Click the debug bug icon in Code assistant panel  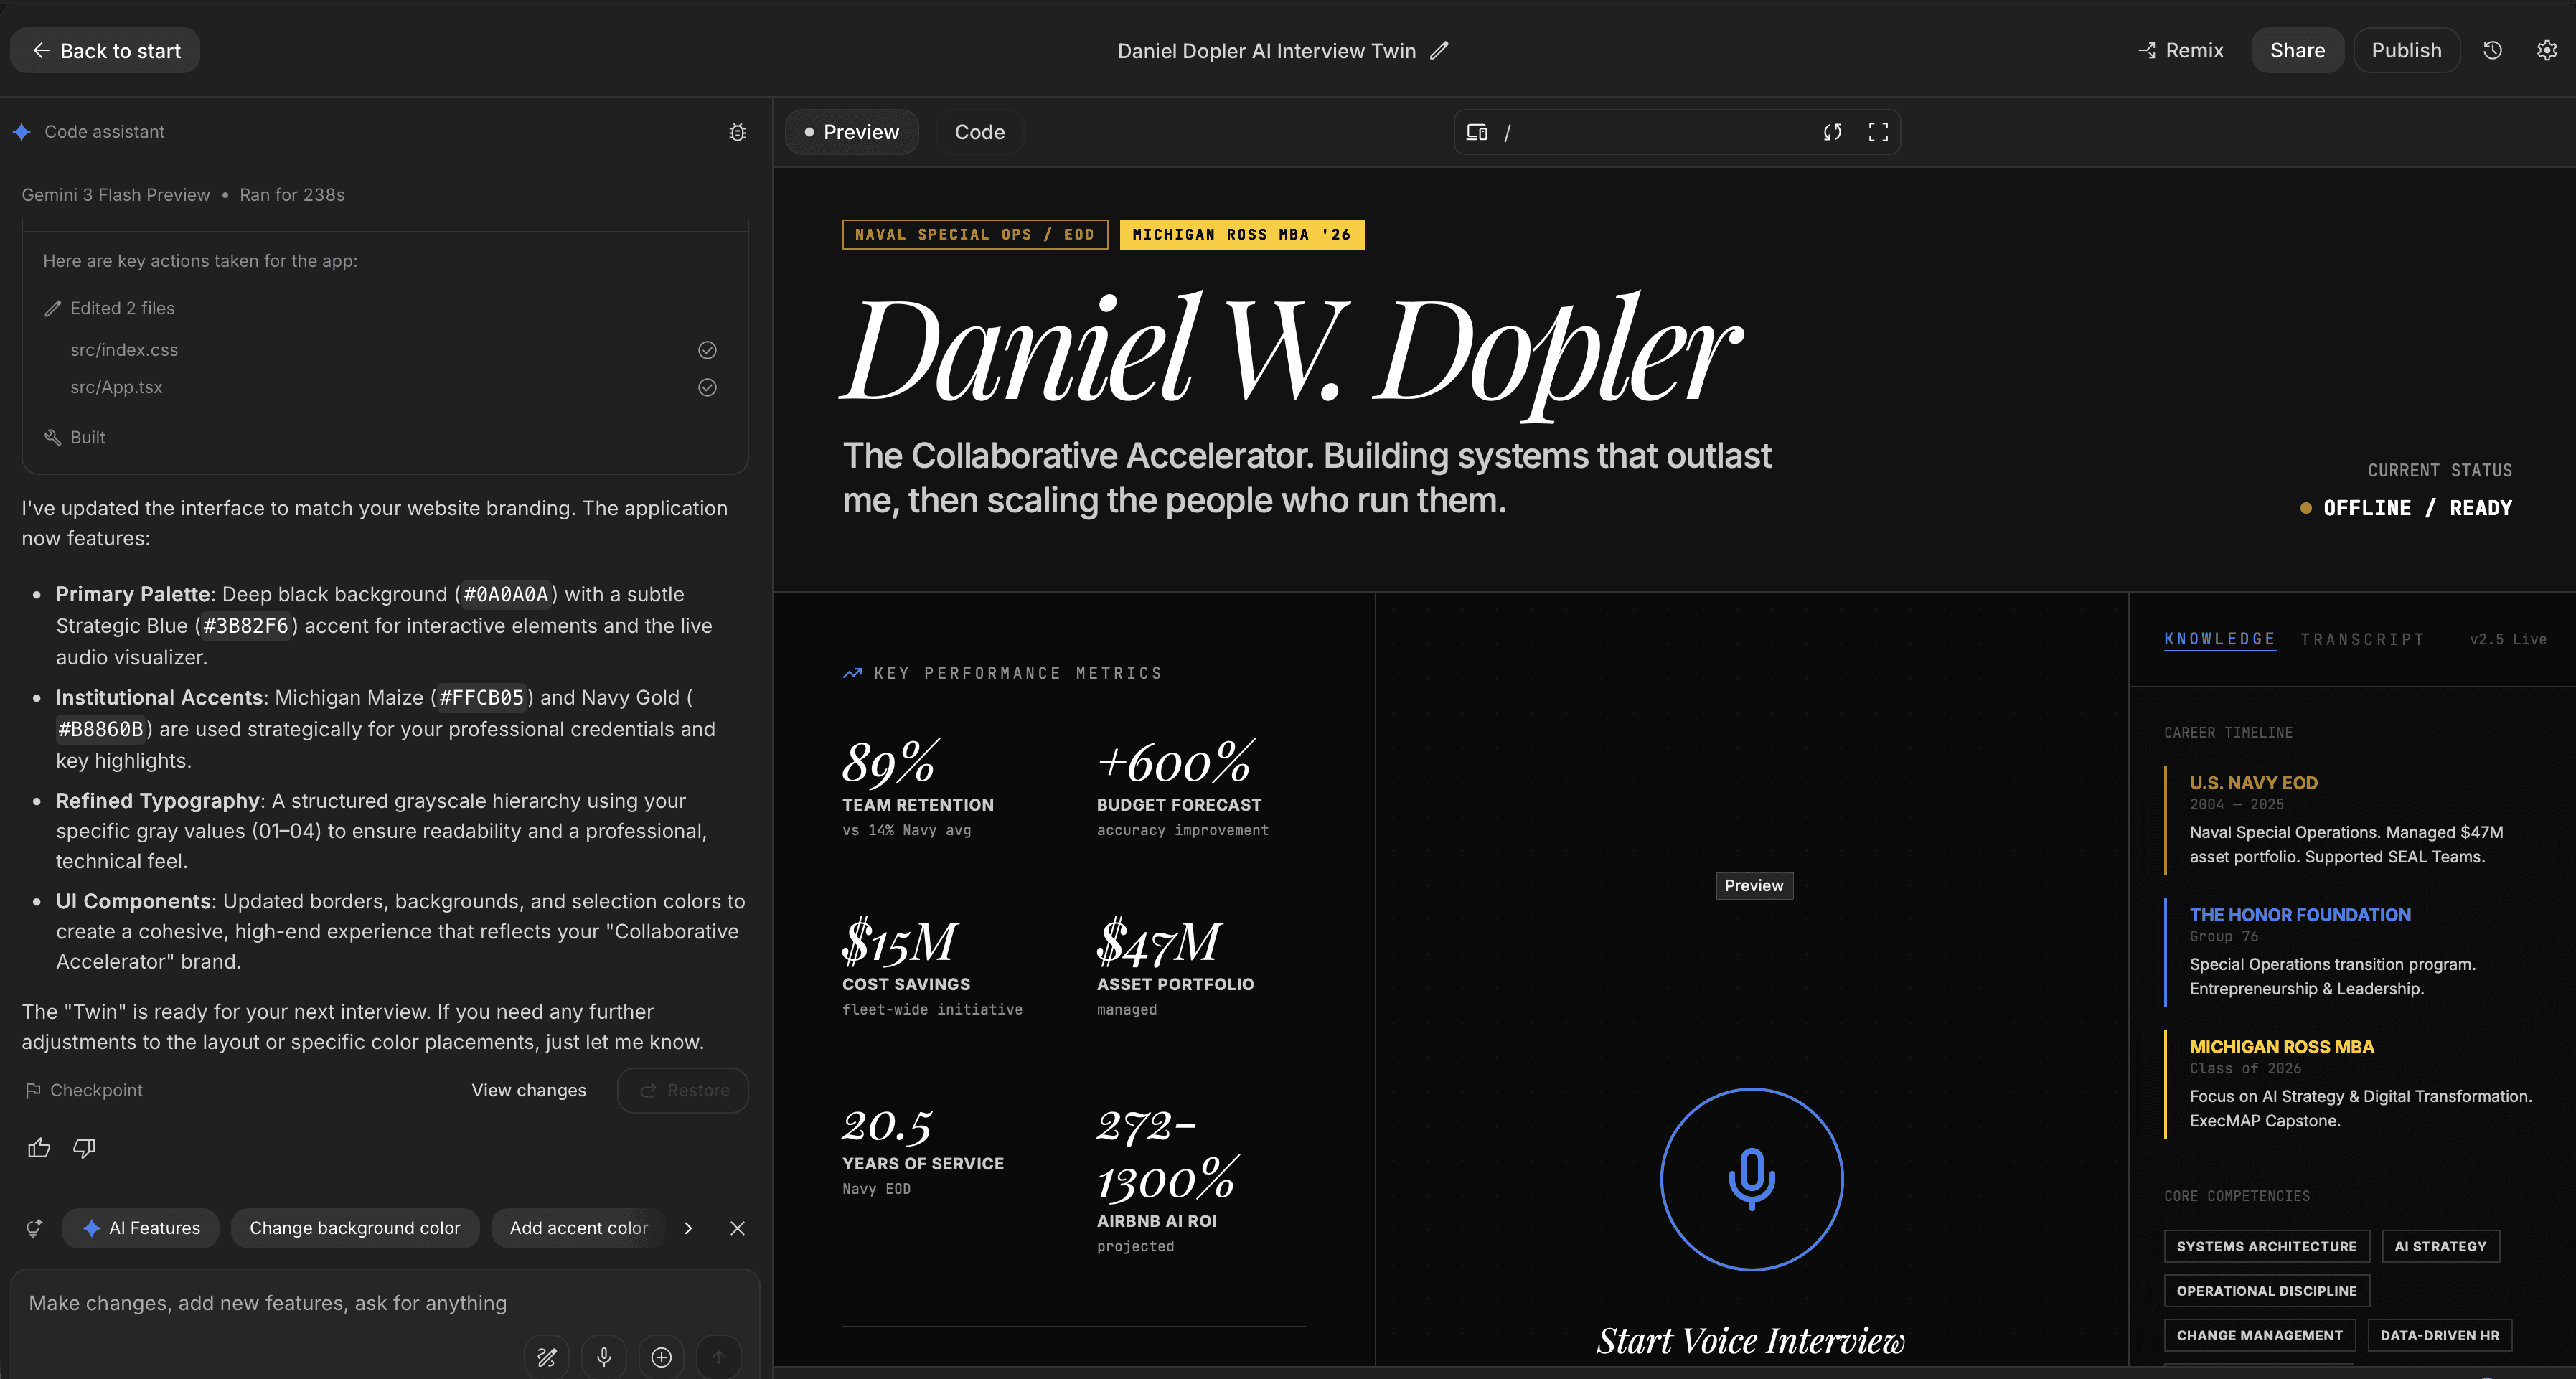[737, 131]
